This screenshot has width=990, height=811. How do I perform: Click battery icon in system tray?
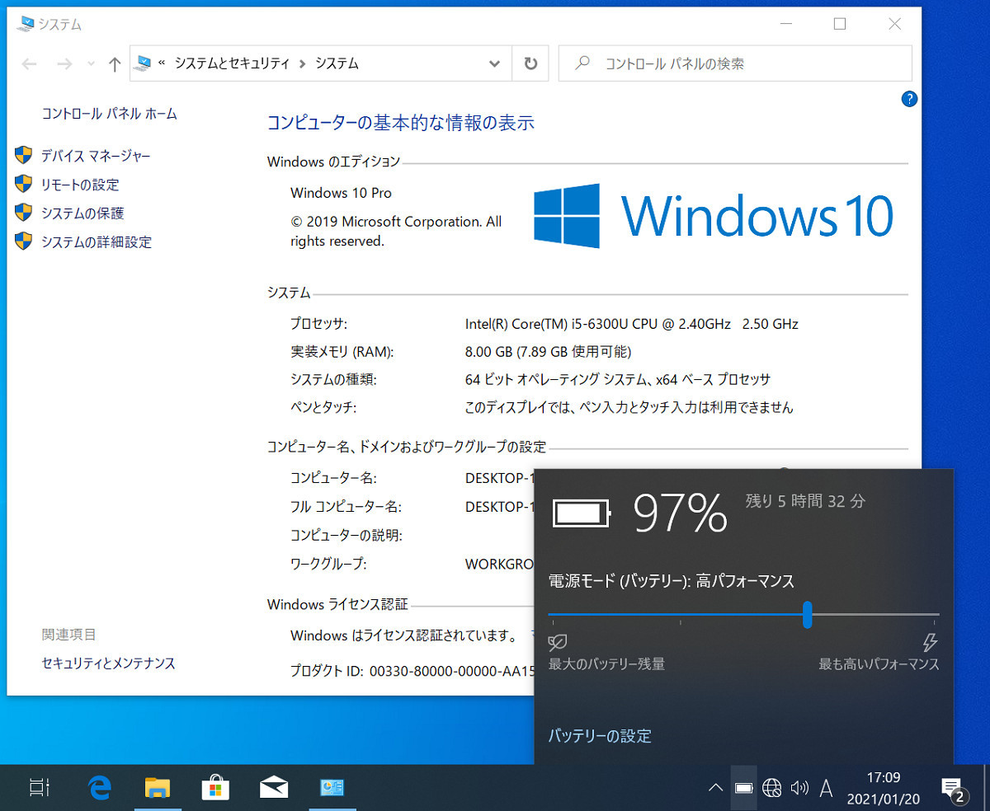tap(744, 789)
